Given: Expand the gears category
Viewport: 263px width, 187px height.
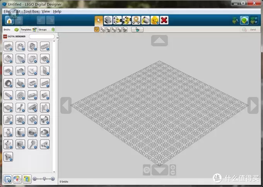Looking at the screenshot, I should coord(20,95).
